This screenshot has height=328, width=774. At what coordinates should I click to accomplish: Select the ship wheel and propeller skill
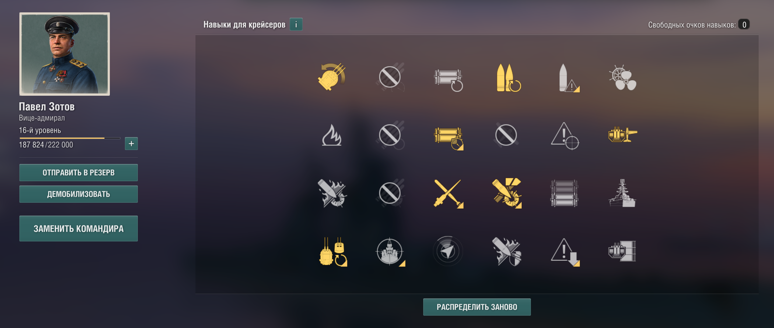tap(622, 77)
